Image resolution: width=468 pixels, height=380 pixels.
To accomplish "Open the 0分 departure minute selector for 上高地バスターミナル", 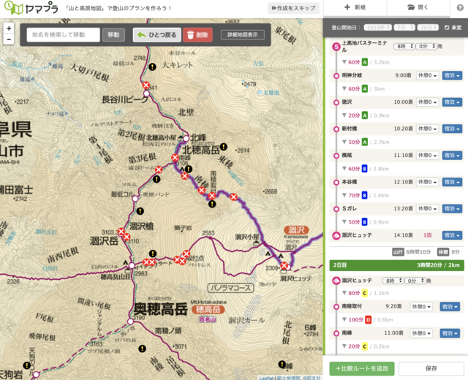I will [x=426, y=47].
